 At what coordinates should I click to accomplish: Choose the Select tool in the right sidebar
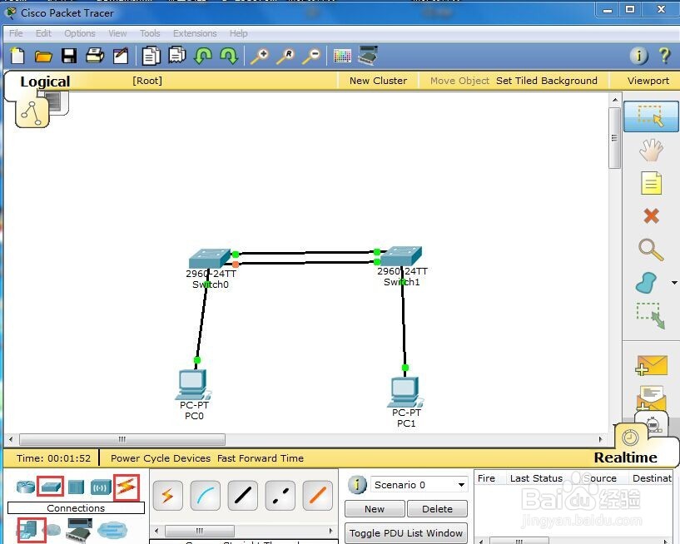point(651,116)
